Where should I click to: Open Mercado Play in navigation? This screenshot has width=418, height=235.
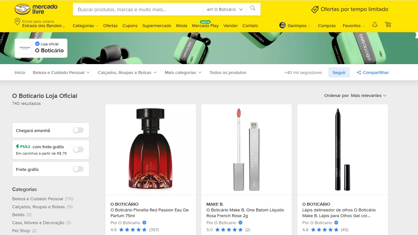[205, 26]
